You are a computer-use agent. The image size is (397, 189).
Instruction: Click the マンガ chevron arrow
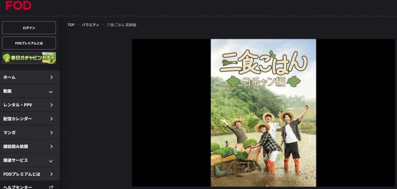[51, 133]
